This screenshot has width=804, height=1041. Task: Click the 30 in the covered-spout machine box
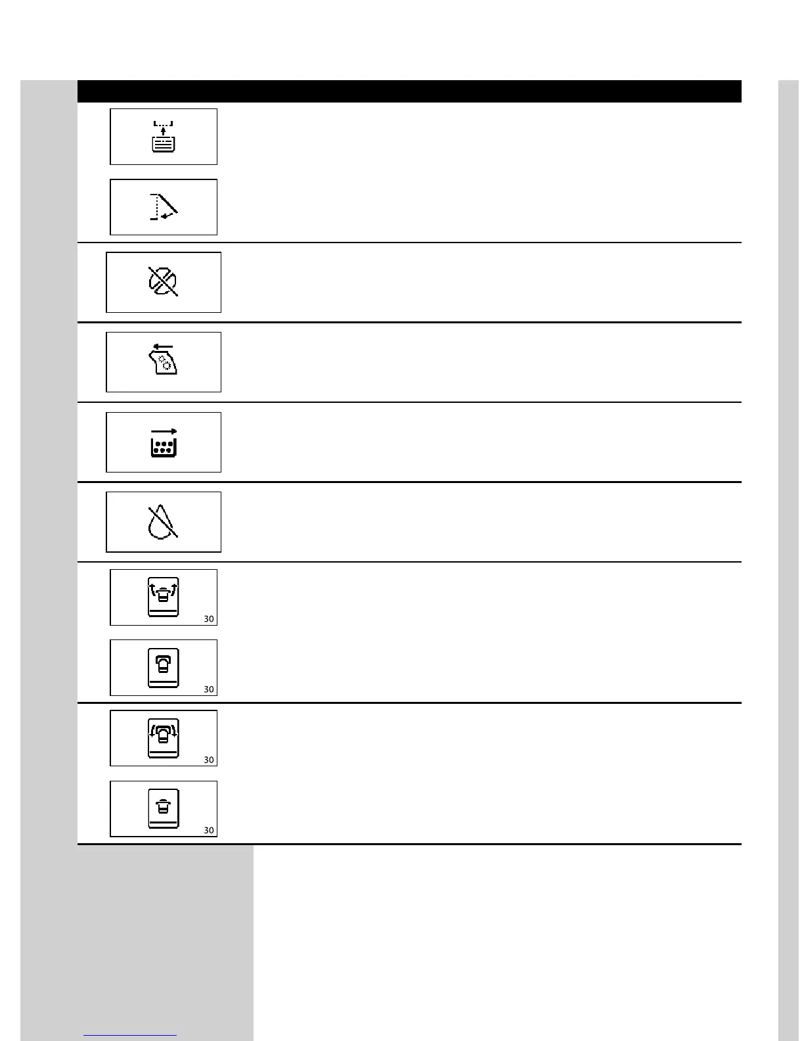click(x=209, y=690)
